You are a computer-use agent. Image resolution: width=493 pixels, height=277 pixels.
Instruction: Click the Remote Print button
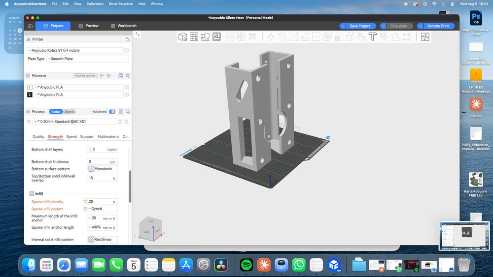[439, 26]
